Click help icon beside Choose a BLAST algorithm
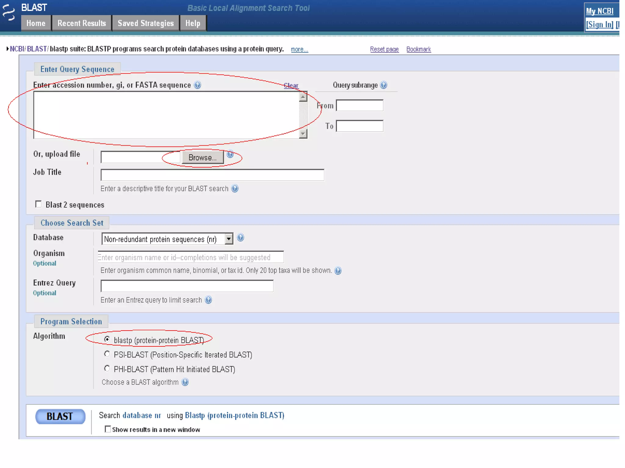Viewport: 625px width, 468px height. point(185,382)
